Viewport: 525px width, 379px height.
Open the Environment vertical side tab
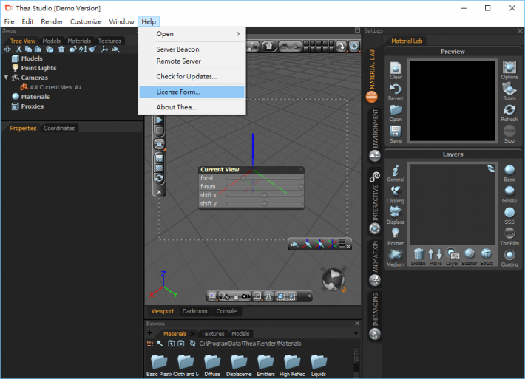click(375, 129)
